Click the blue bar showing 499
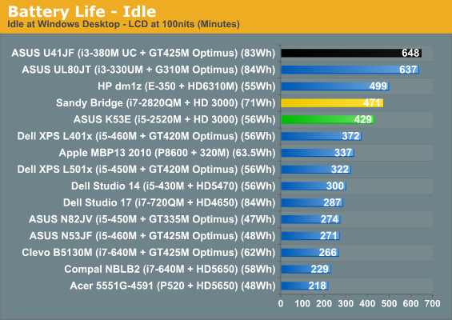Screen dimensions: 452x320 click(x=335, y=86)
